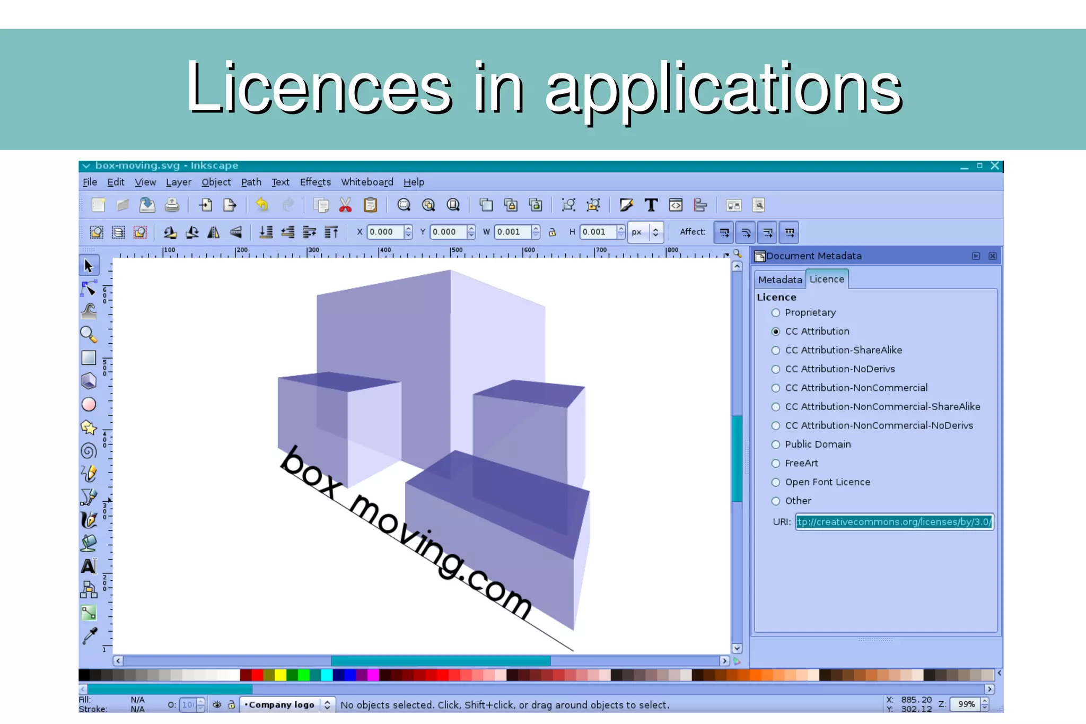Open the XML editor toolbar icon

coord(676,205)
